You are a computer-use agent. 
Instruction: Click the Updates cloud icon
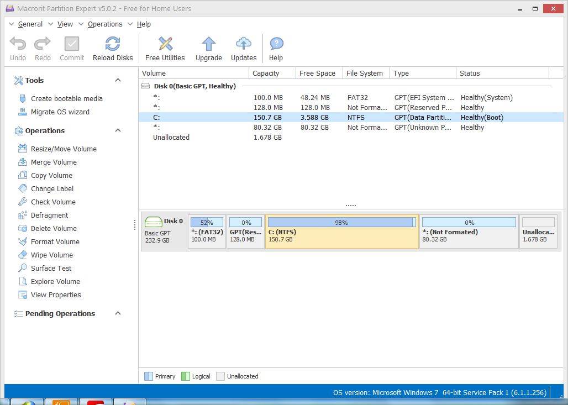coord(244,44)
